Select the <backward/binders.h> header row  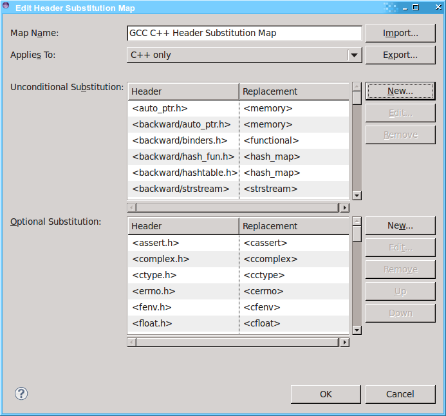238,140
